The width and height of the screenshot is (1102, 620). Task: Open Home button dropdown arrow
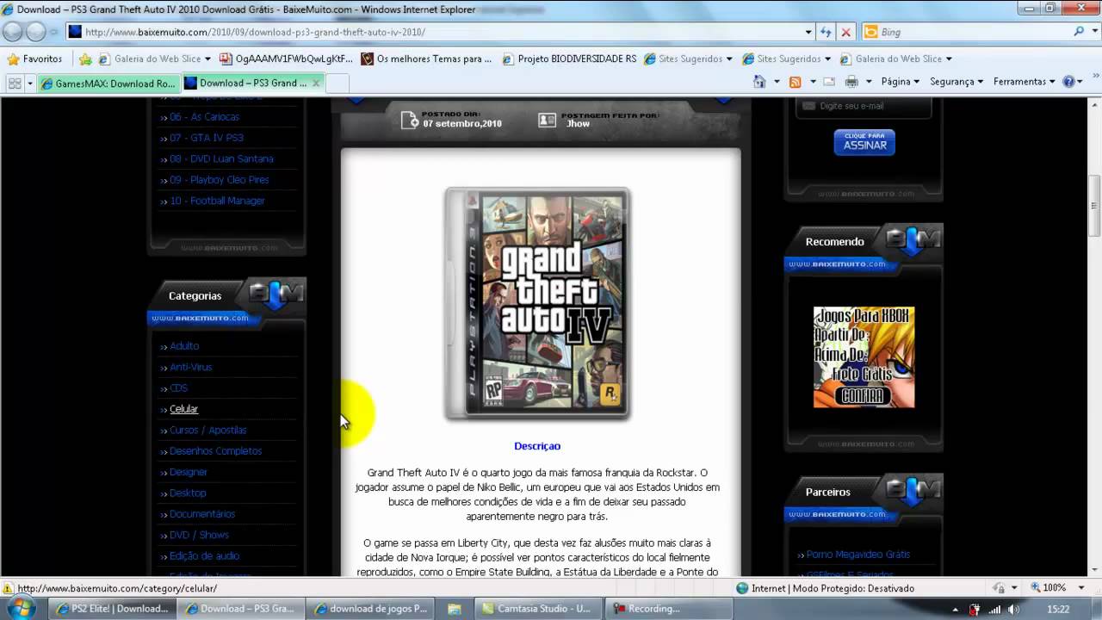tap(777, 82)
